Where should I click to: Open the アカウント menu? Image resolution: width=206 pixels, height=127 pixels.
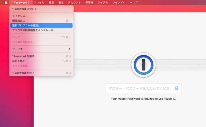[x=74, y=3]
